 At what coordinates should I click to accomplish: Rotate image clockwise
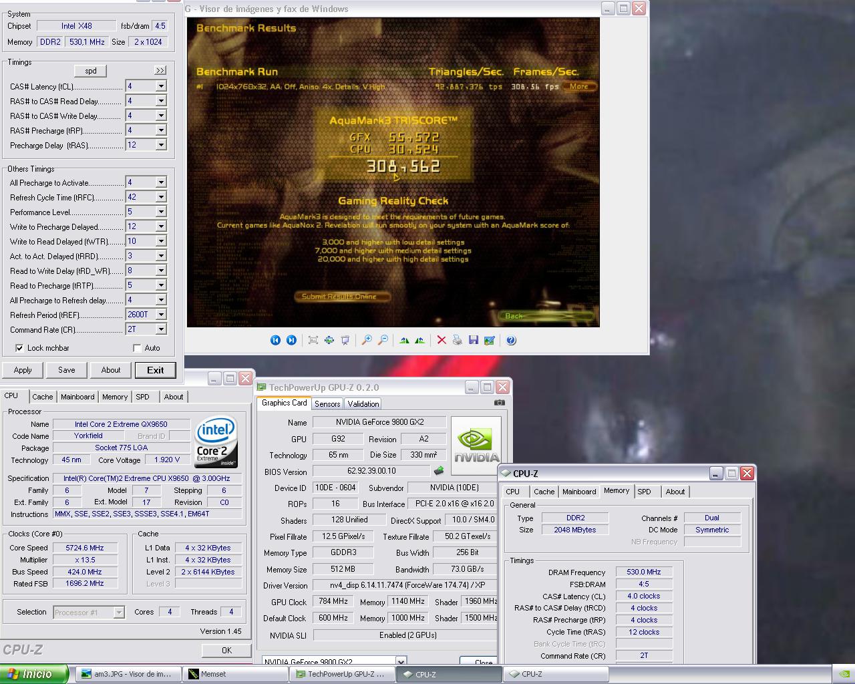point(403,340)
